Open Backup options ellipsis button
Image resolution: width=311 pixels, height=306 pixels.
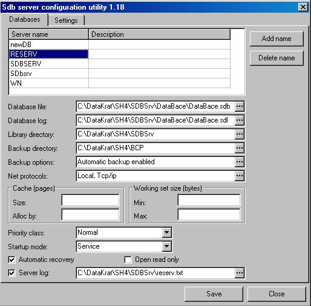click(240, 162)
